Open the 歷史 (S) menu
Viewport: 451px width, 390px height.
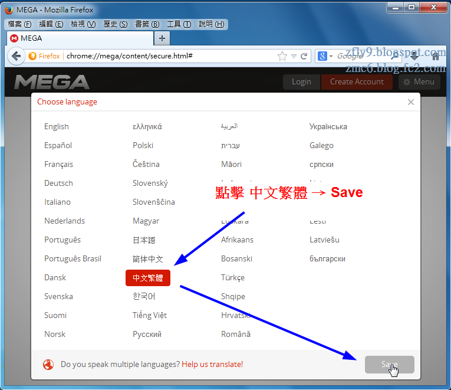pyautogui.click(x=116, y=24)
